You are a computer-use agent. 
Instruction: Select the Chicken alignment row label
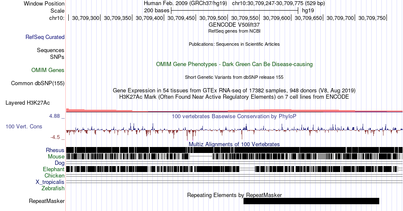tap(54, 175)
